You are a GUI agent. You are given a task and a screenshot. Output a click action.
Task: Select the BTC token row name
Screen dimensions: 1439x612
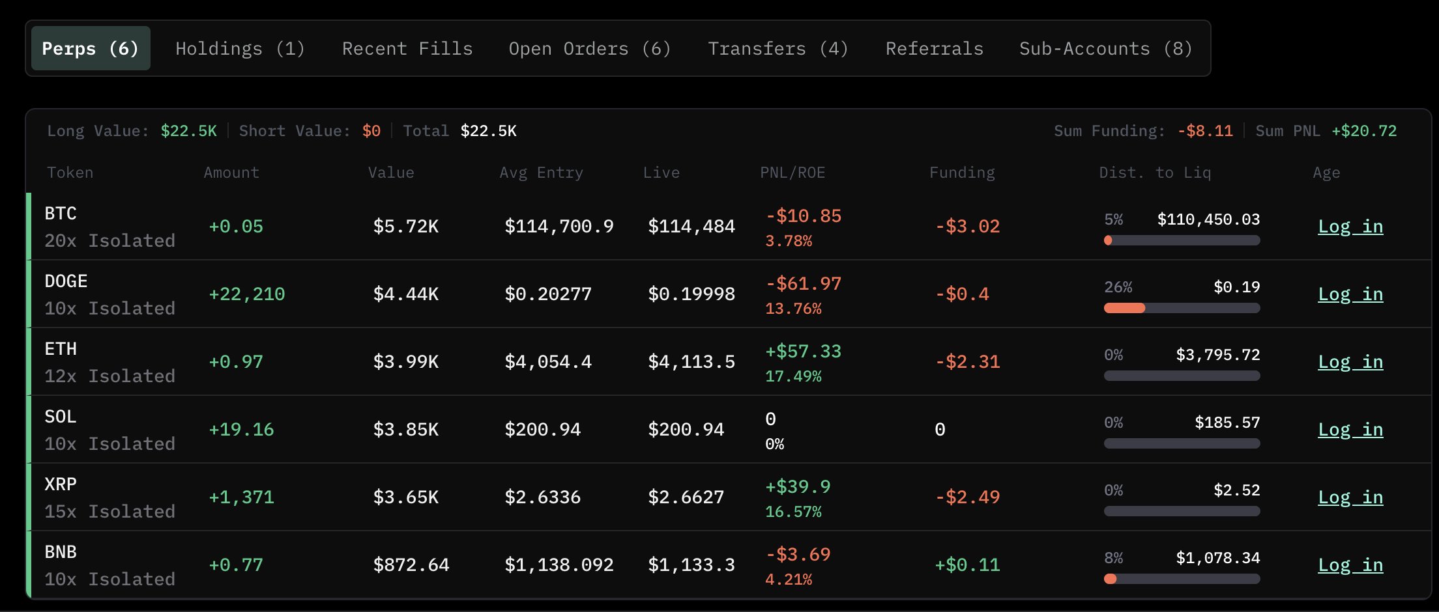click(61, 214)
